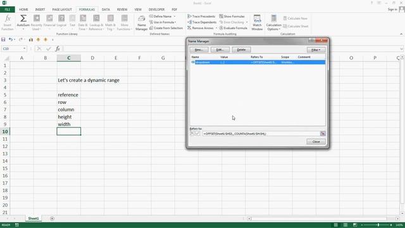
Task: Click Edit button in Name Manager
Action: pos(220,49)
